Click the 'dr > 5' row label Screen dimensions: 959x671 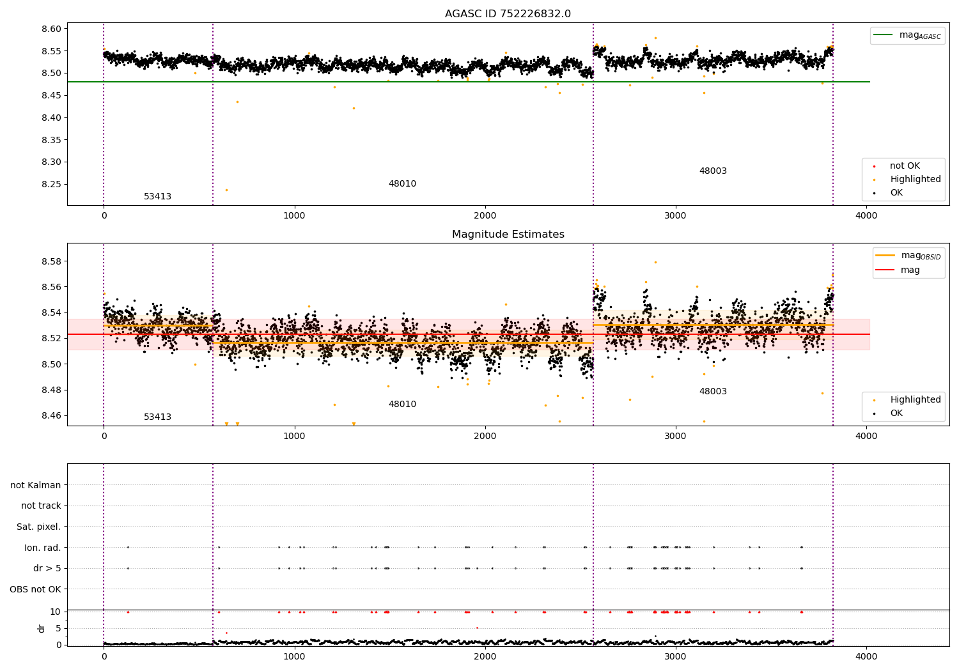47,569
